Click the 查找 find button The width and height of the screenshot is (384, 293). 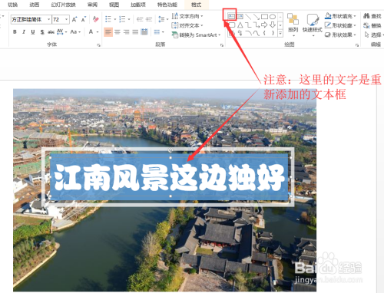[x=372, y=16]
